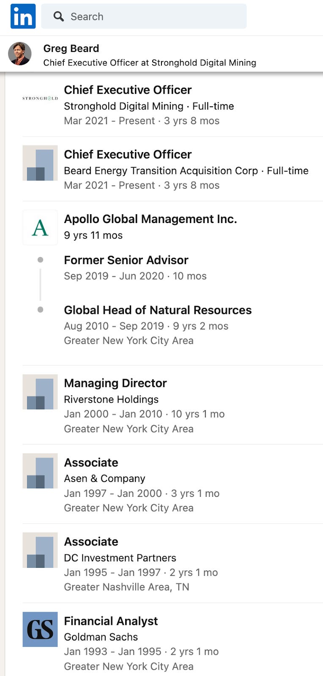The height and width of the screenshot is (676, 323).
Task: Open the Financial Analyst job title
Action: pos(111,621)
